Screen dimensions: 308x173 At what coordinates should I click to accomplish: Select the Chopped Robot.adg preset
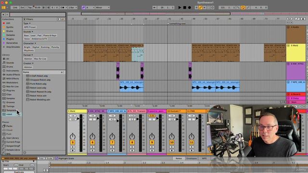point(40,80)
